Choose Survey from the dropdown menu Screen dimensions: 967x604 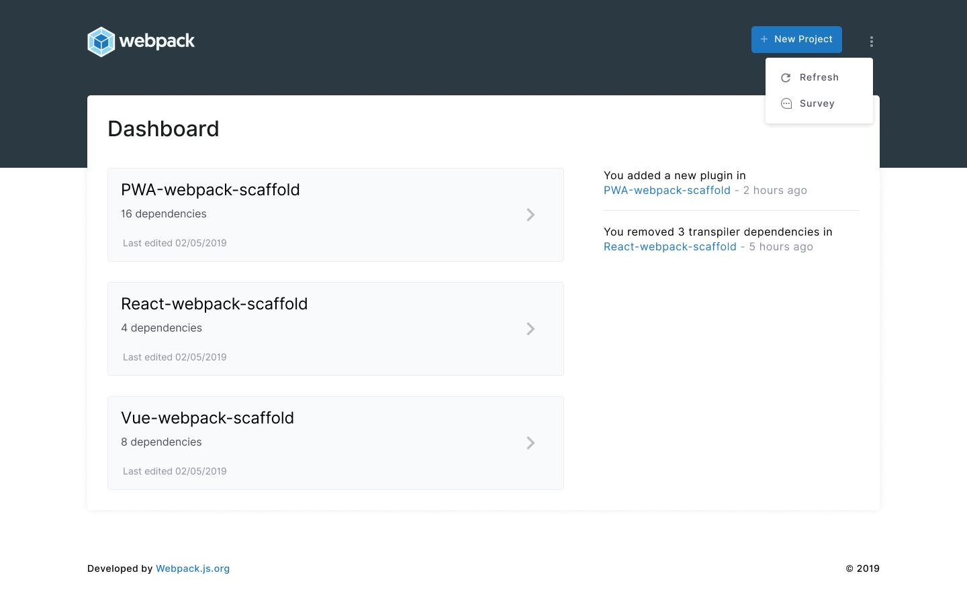(817, 103)
